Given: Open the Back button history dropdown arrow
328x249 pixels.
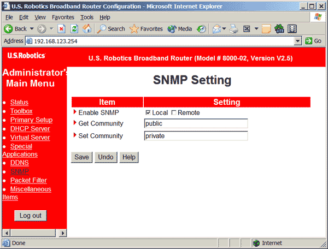Looking at the screenshot, I should 32,29.
